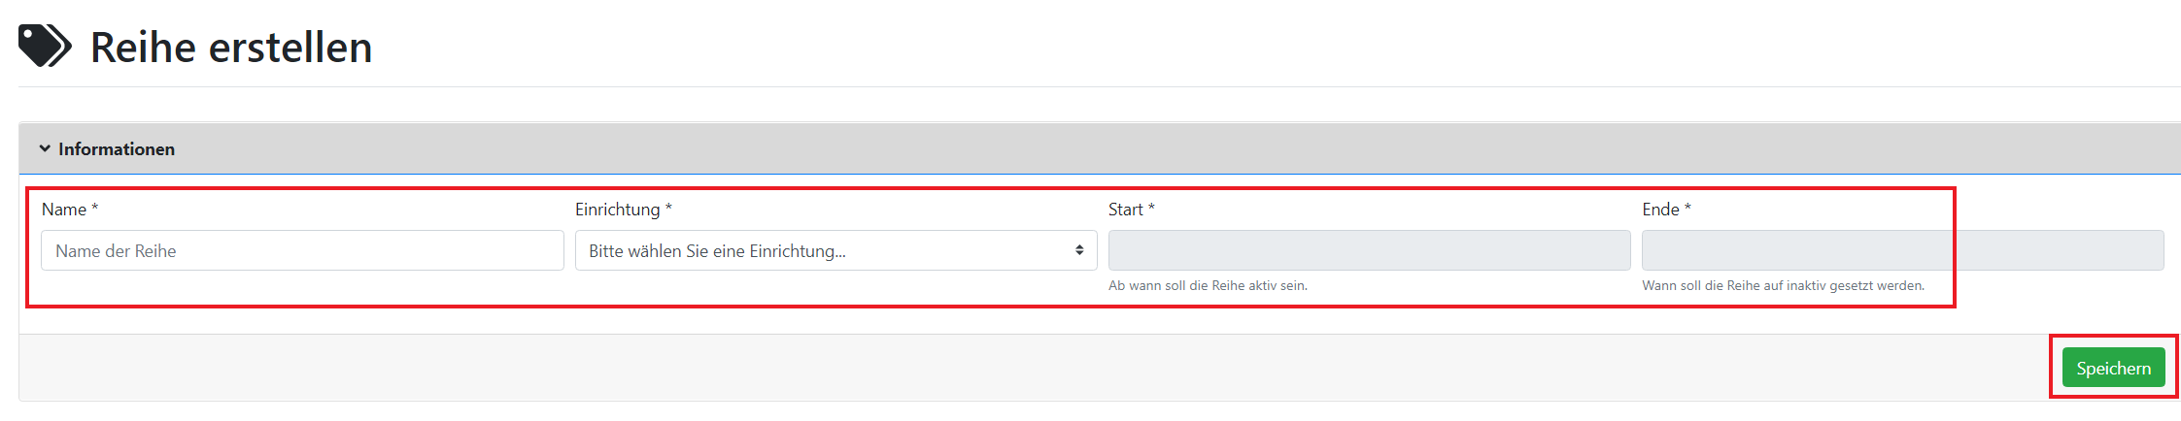This screenshot has width=2181, height=421.
Task: Click the arrow icon of Einrichtung select
Action: 1079,250
